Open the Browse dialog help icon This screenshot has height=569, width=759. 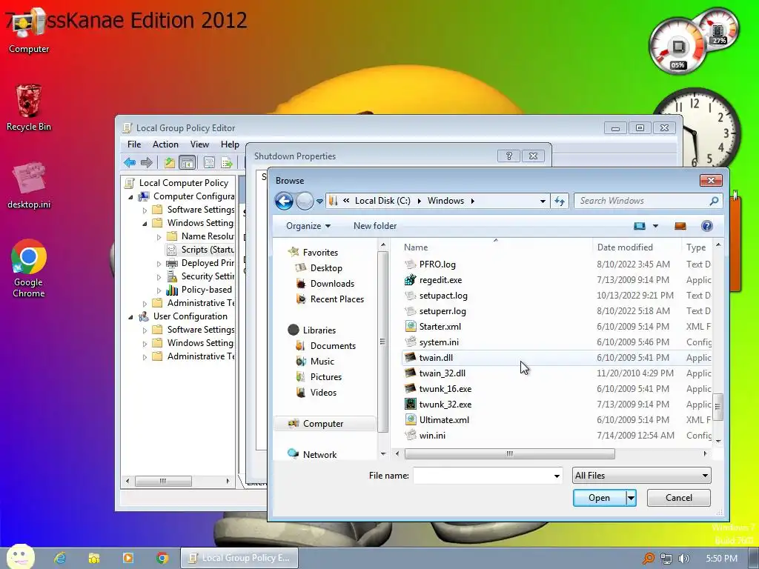(706, 226)
